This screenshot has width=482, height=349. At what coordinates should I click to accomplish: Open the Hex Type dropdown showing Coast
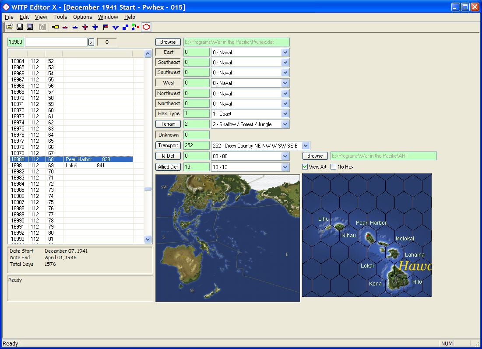tap(285, 114)
